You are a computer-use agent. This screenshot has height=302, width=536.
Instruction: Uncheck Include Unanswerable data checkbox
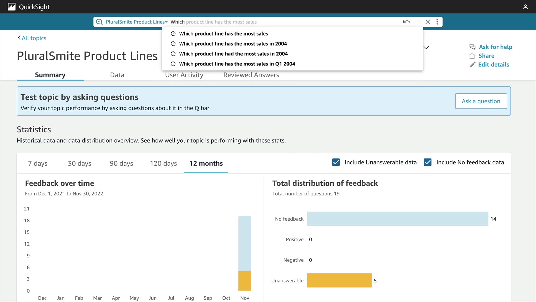tap(336, 162)
